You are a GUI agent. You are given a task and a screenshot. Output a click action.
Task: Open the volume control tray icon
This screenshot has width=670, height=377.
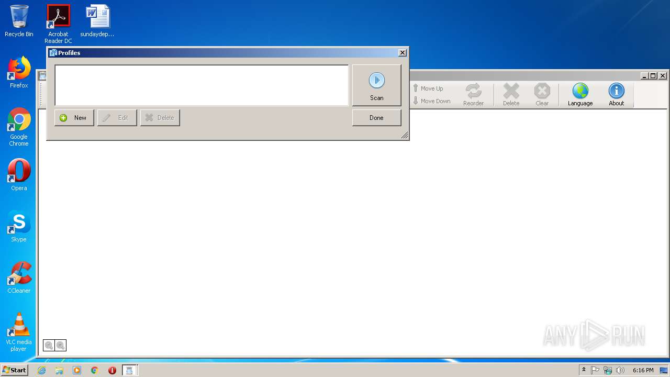click(x=620, y=370)
